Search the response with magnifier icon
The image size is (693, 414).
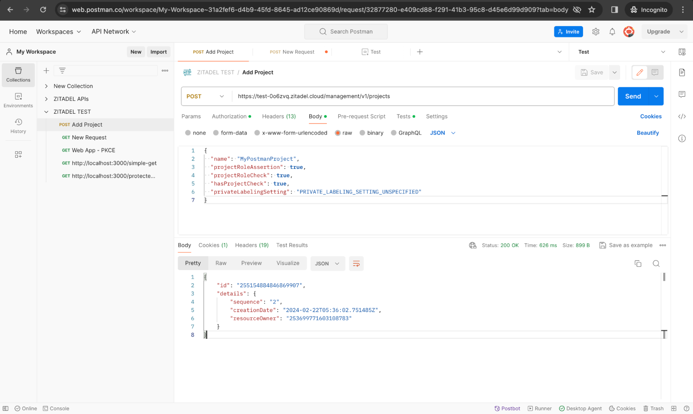[x=656, y=264]
